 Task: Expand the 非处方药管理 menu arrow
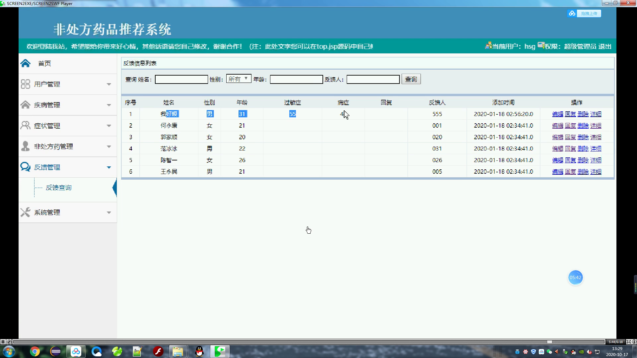[109, 147]
